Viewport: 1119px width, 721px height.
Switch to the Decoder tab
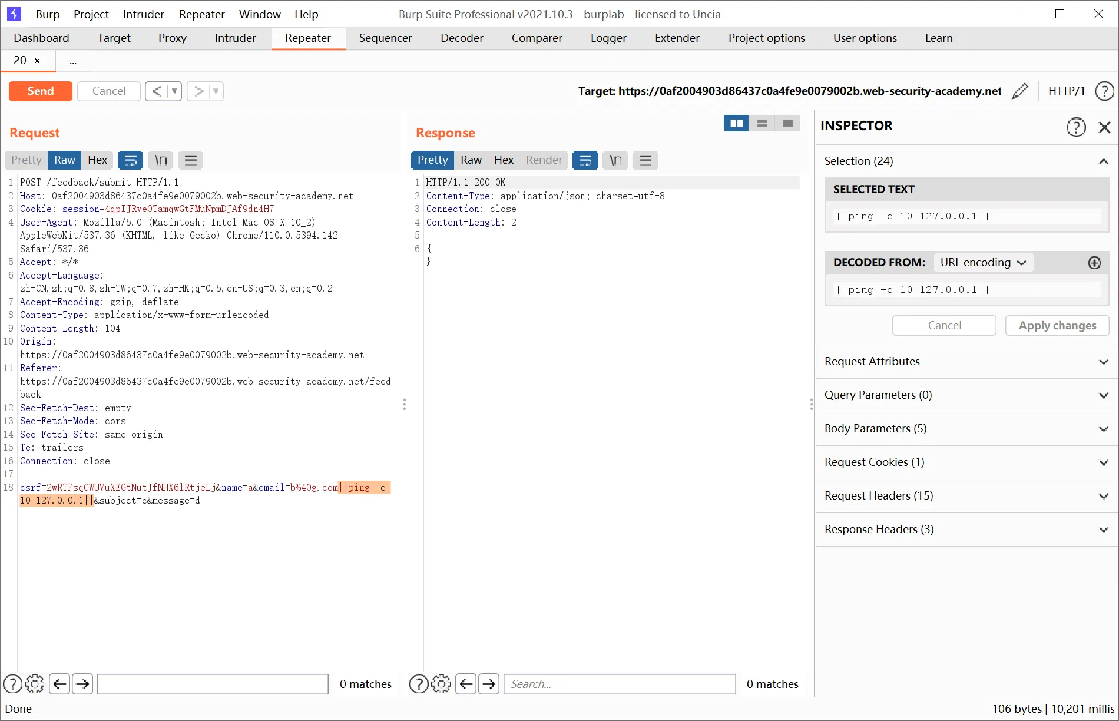coord(462,38)
